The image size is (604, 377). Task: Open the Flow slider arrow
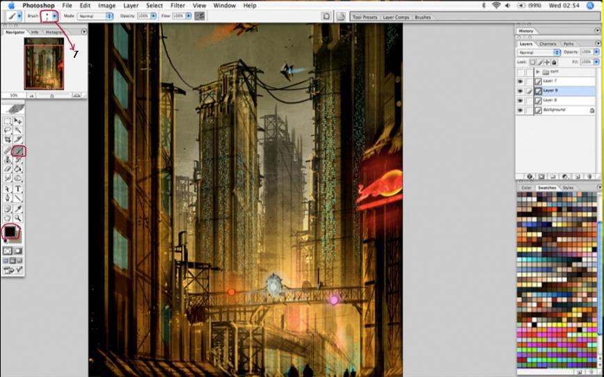pos(189,16)
